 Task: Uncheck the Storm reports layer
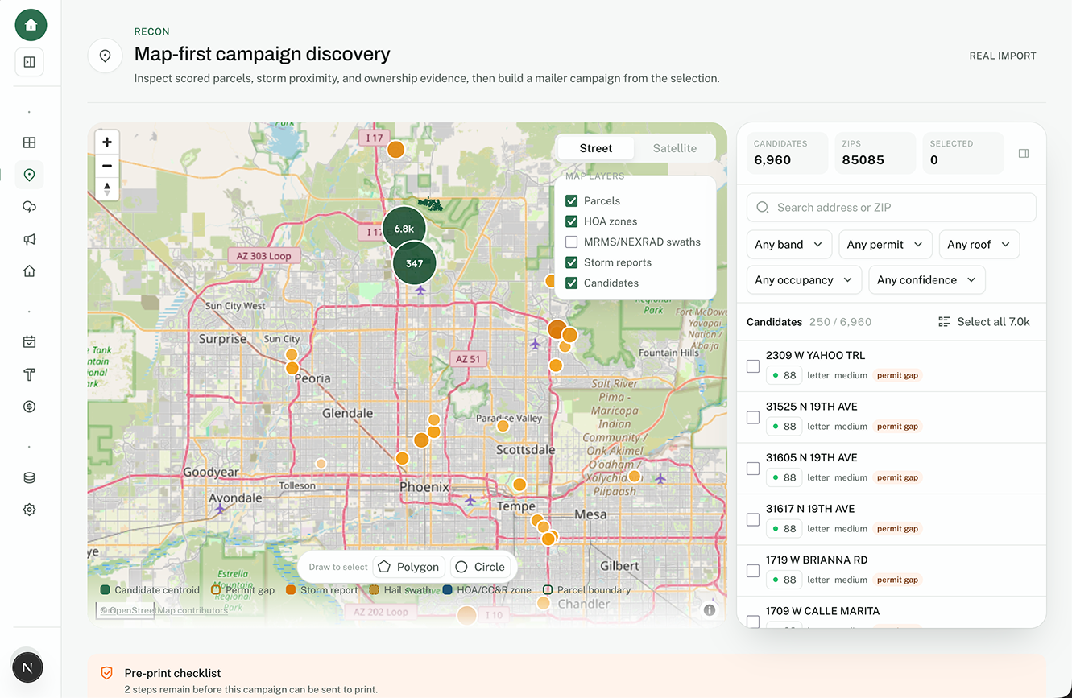coord(572,262)
